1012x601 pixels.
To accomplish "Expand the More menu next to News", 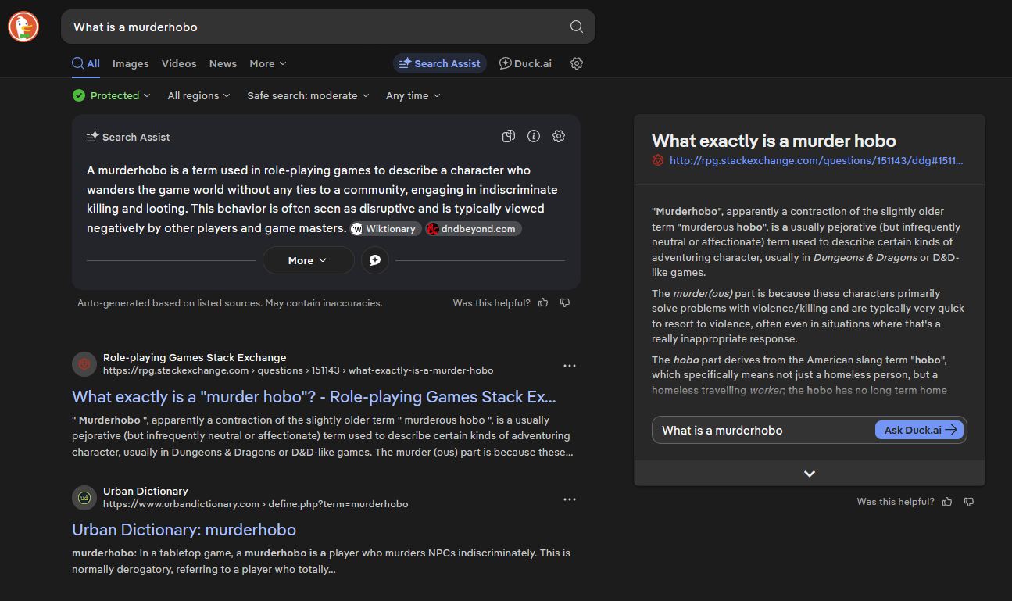I will tap(268, 64).
